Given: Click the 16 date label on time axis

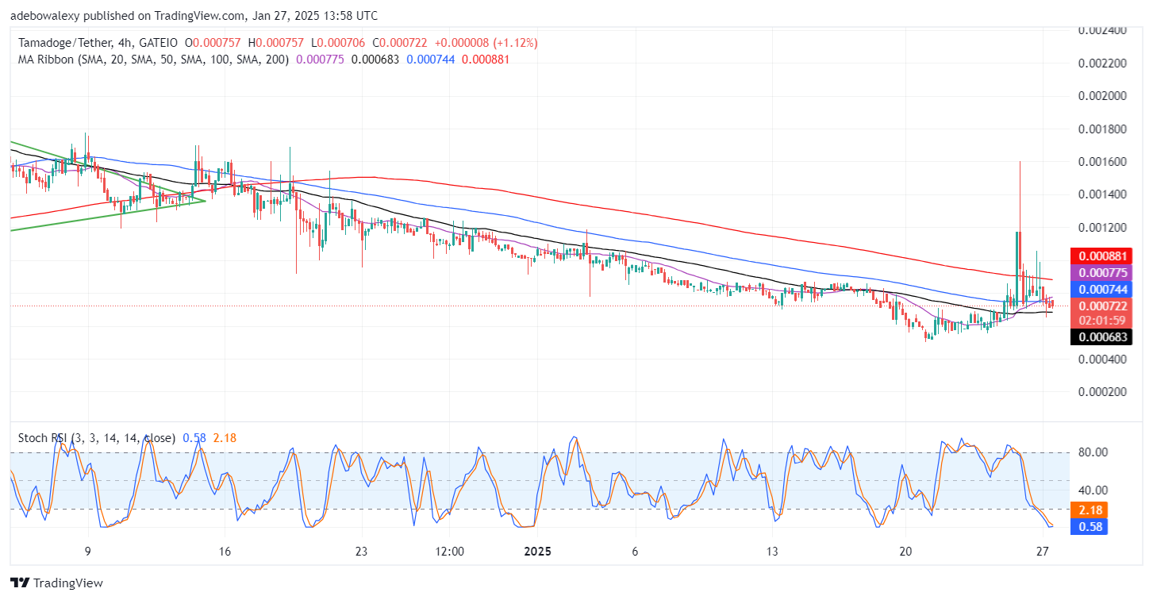Looking at the screenshot, I should [x=225, y=551].
